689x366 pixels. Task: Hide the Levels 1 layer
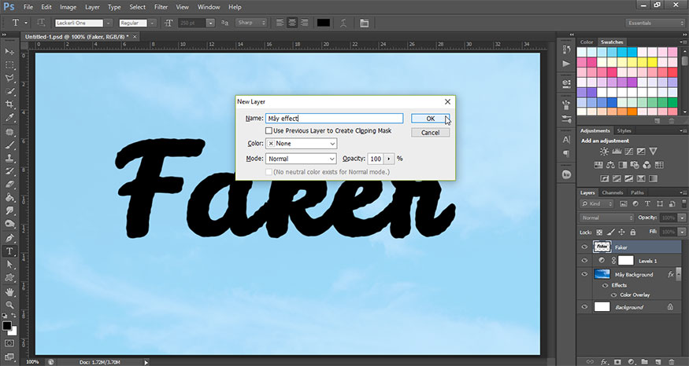pos(584,261)
